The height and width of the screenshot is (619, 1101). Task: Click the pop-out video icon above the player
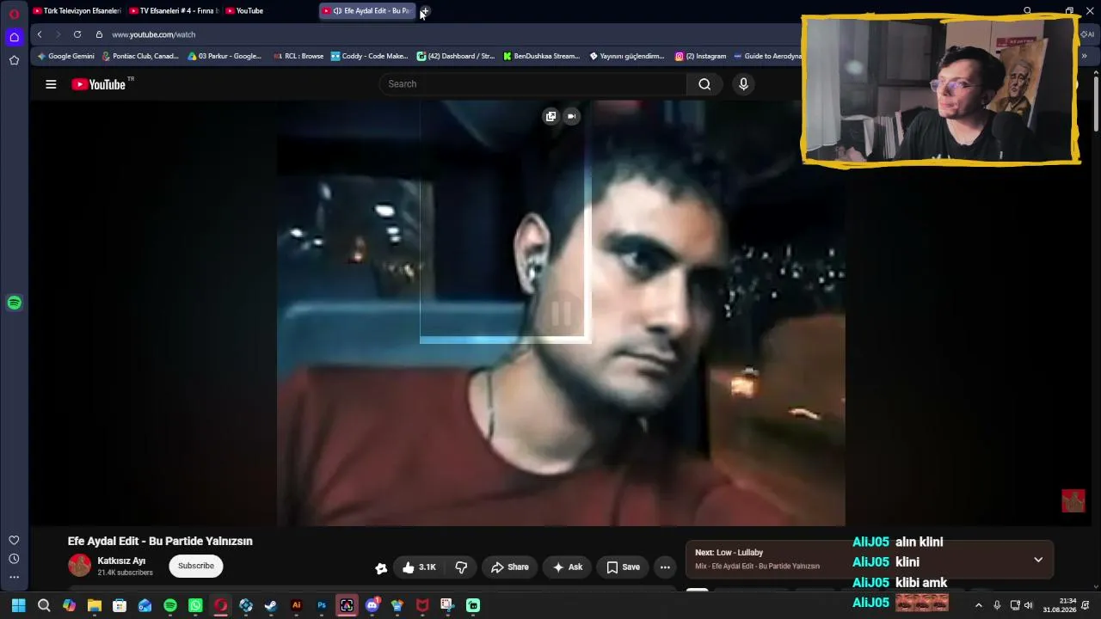click(x=550, y=116)
